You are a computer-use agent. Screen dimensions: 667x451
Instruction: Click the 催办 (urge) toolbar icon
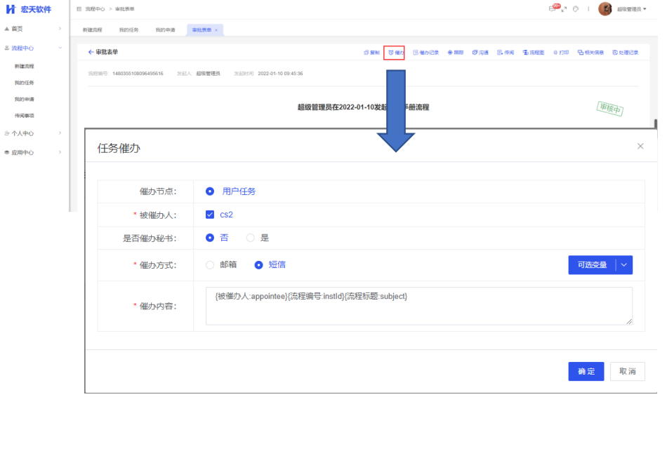coord(395,53)
